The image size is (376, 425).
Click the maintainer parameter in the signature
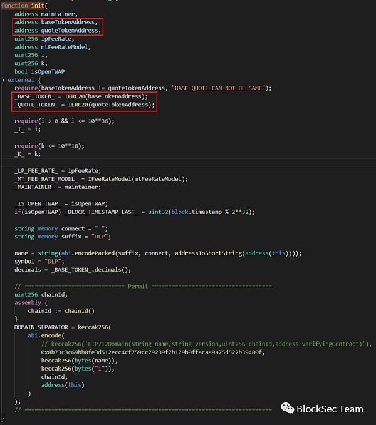coord(58,14)
